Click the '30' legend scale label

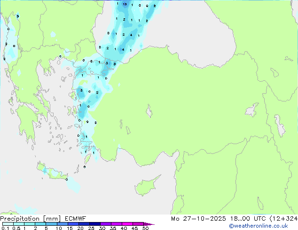pos(102,228)
